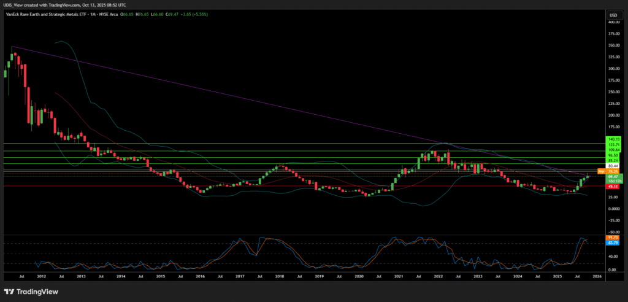Click the blue 83.79 oscillator value label
The image size is (628, 302).
pos(613,242)
